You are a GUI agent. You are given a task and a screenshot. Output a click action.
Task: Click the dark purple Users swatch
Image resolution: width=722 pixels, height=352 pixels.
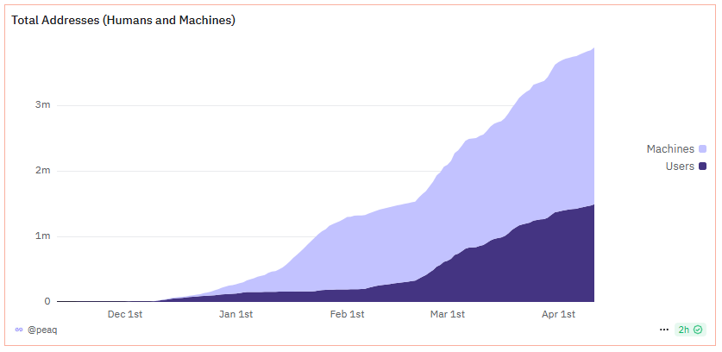[x=703, y=166]
